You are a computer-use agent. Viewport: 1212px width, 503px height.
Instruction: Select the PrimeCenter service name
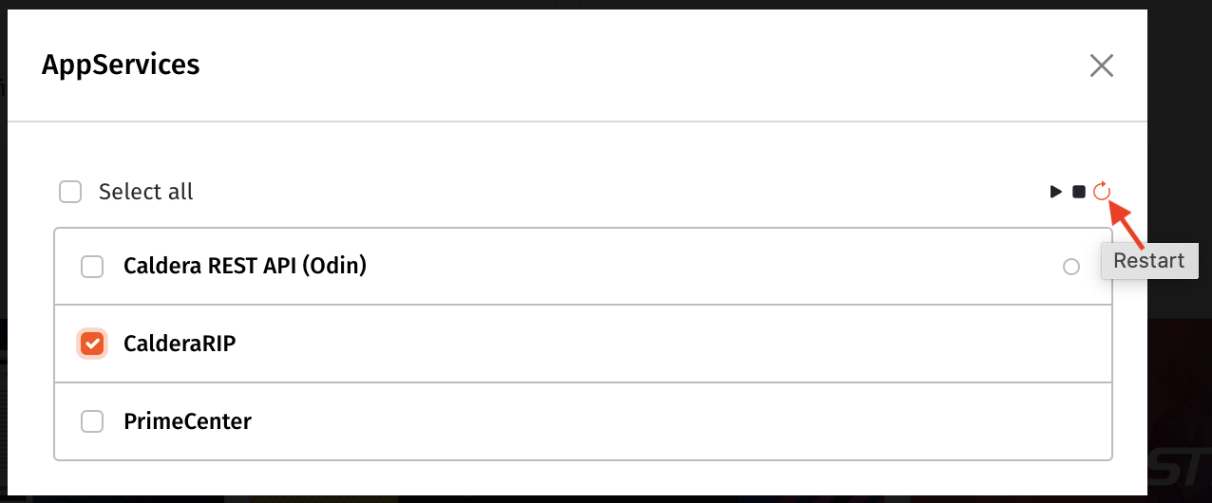click(187, 421)
